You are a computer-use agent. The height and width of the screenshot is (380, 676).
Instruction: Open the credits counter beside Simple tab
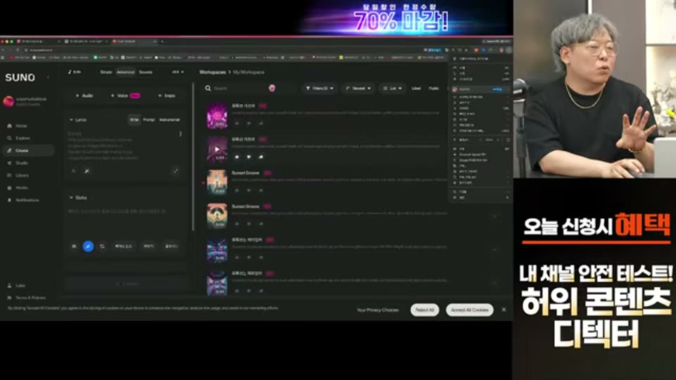pos(75,72)
